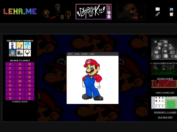Select letter W in MS-DOS classics
This screenshot has width=177, height=132.
[x=29, y=94]
